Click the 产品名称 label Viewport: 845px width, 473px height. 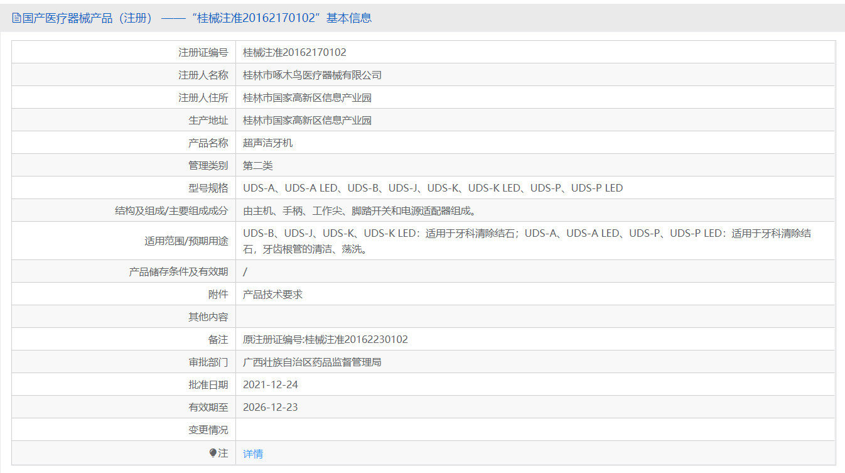pos(208,143)
